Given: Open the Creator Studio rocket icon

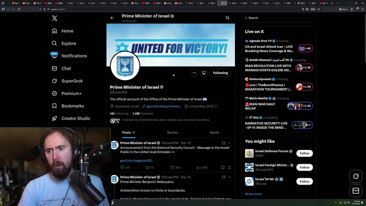Looking at the screenshot, I should point(54,118).
